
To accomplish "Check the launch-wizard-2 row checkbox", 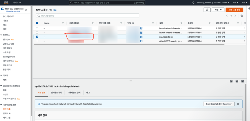I will click(37, 28).
